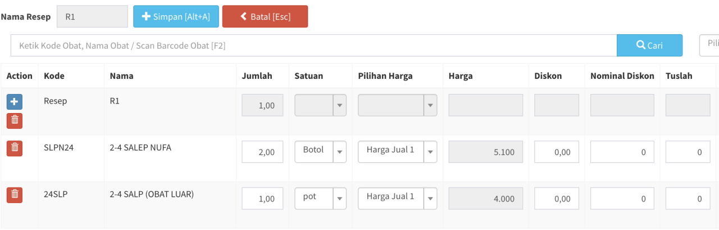Click the Simpan [Alt+A] save button
This screenshot has width=719, height=230.
[176, 17]
